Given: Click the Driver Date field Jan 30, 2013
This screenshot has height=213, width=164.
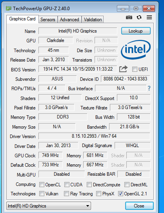Looking at the screenshot, I should pyautogui.click(x=58, y=146).
